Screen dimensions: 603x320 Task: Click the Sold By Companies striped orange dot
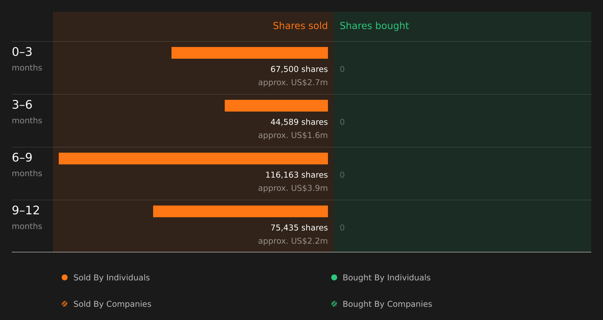[x=65, y=304]
